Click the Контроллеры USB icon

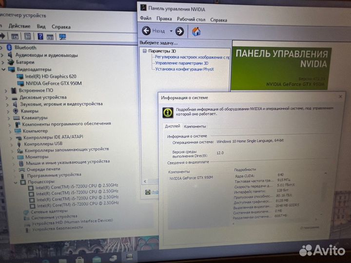tap(19, 144)
